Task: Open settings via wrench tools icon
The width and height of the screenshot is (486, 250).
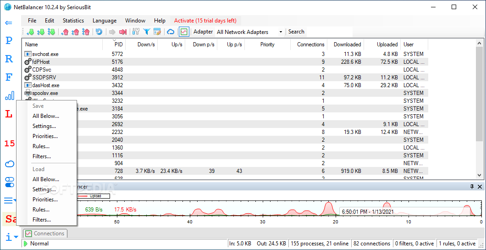Action: click(136, 32)
